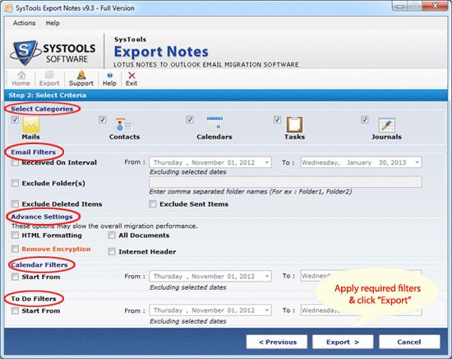Click the Cancel button
This screenshot has width=452, height=359.
(409, 342)
